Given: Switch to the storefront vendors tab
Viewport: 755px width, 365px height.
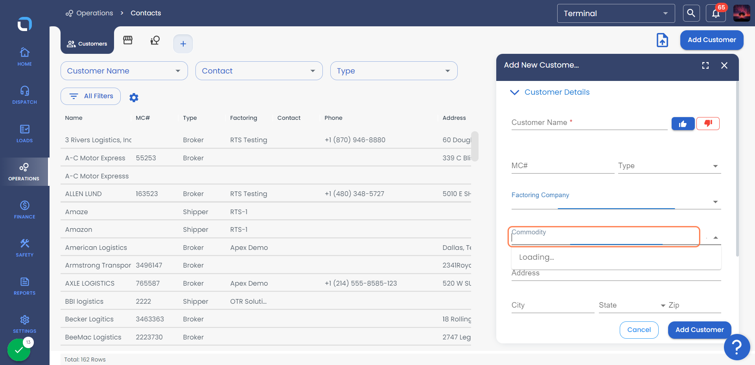Looking at the screenshot, I should point(128,40).
